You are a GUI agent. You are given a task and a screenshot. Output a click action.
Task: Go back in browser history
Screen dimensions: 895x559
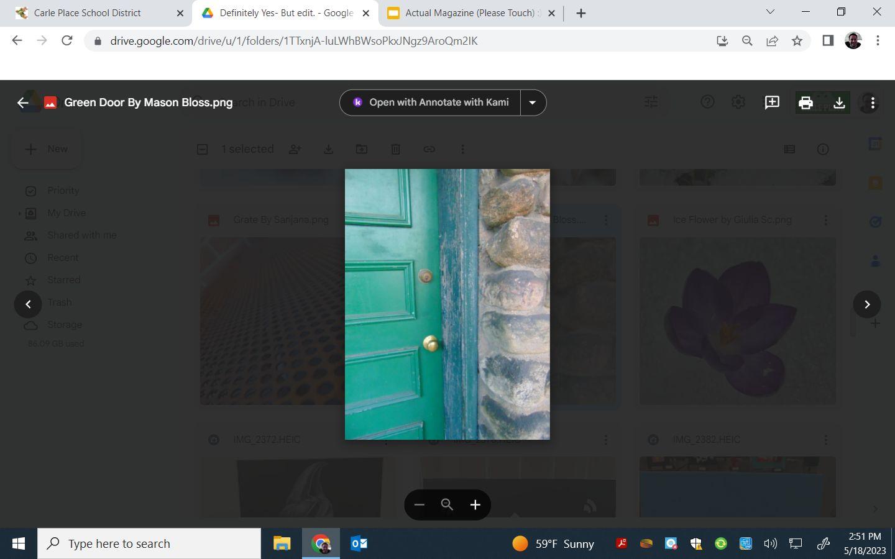(x=17, y=41)
